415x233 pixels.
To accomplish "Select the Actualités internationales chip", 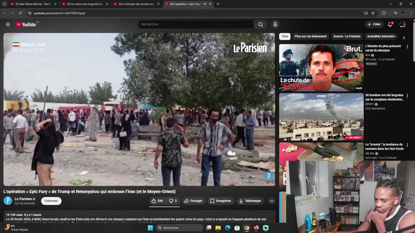I will pos(382,36).
